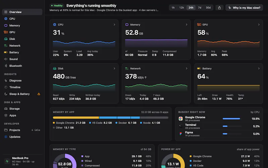The height and width of the screenshot is (168, 268).
Task: Select the 12h time range
Action: [182, 8]
